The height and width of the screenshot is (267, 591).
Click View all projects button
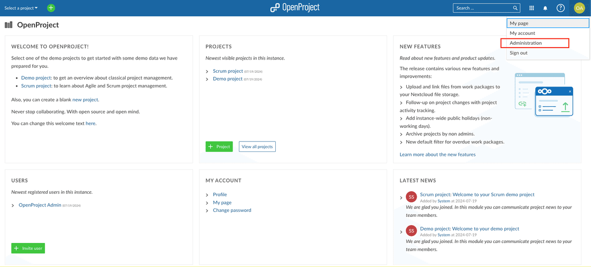(257, 147)
